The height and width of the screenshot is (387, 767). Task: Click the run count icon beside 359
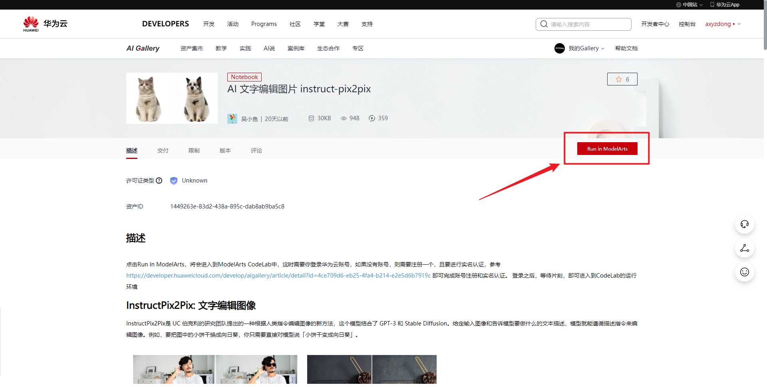coord(372,118)
